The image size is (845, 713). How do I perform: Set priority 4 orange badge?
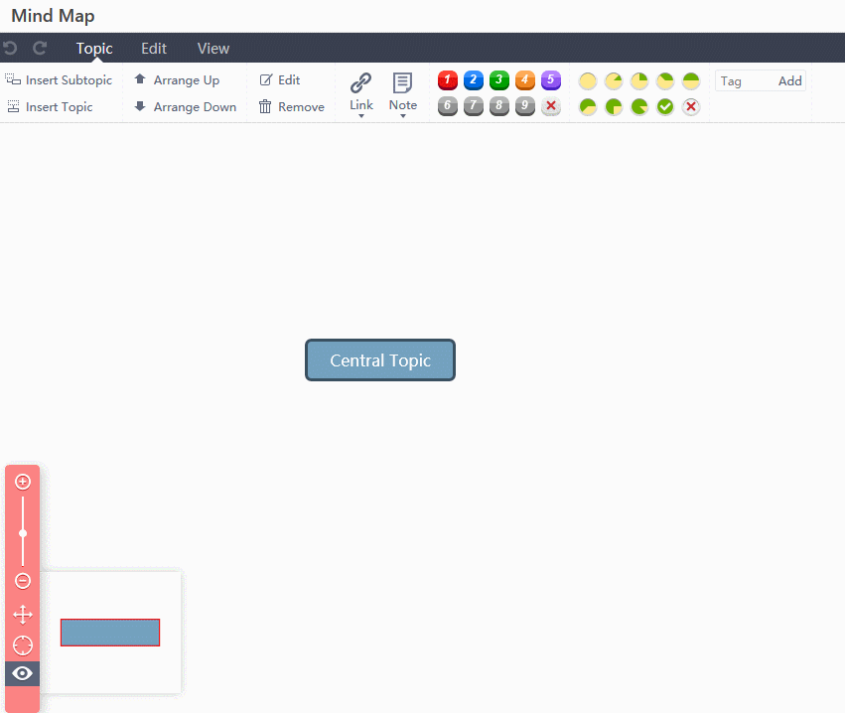coord(525,80)
